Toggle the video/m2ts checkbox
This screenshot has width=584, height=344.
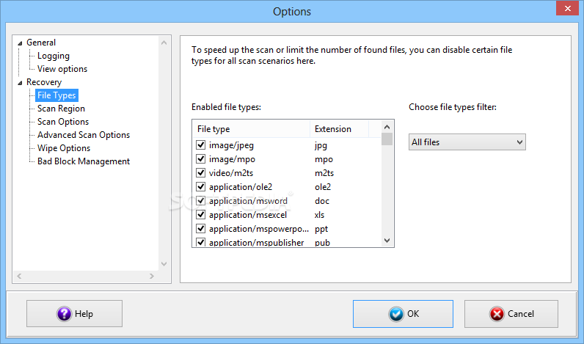201,173
